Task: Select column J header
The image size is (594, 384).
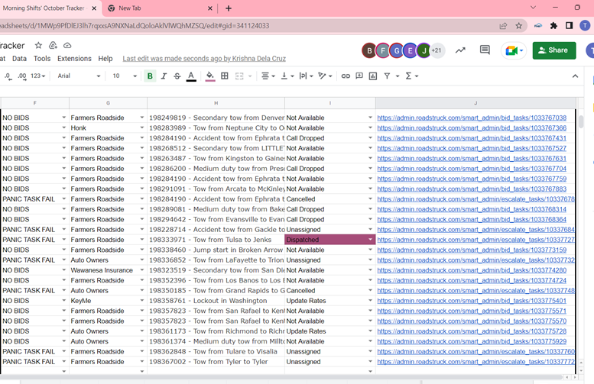Action: point(476,103)
